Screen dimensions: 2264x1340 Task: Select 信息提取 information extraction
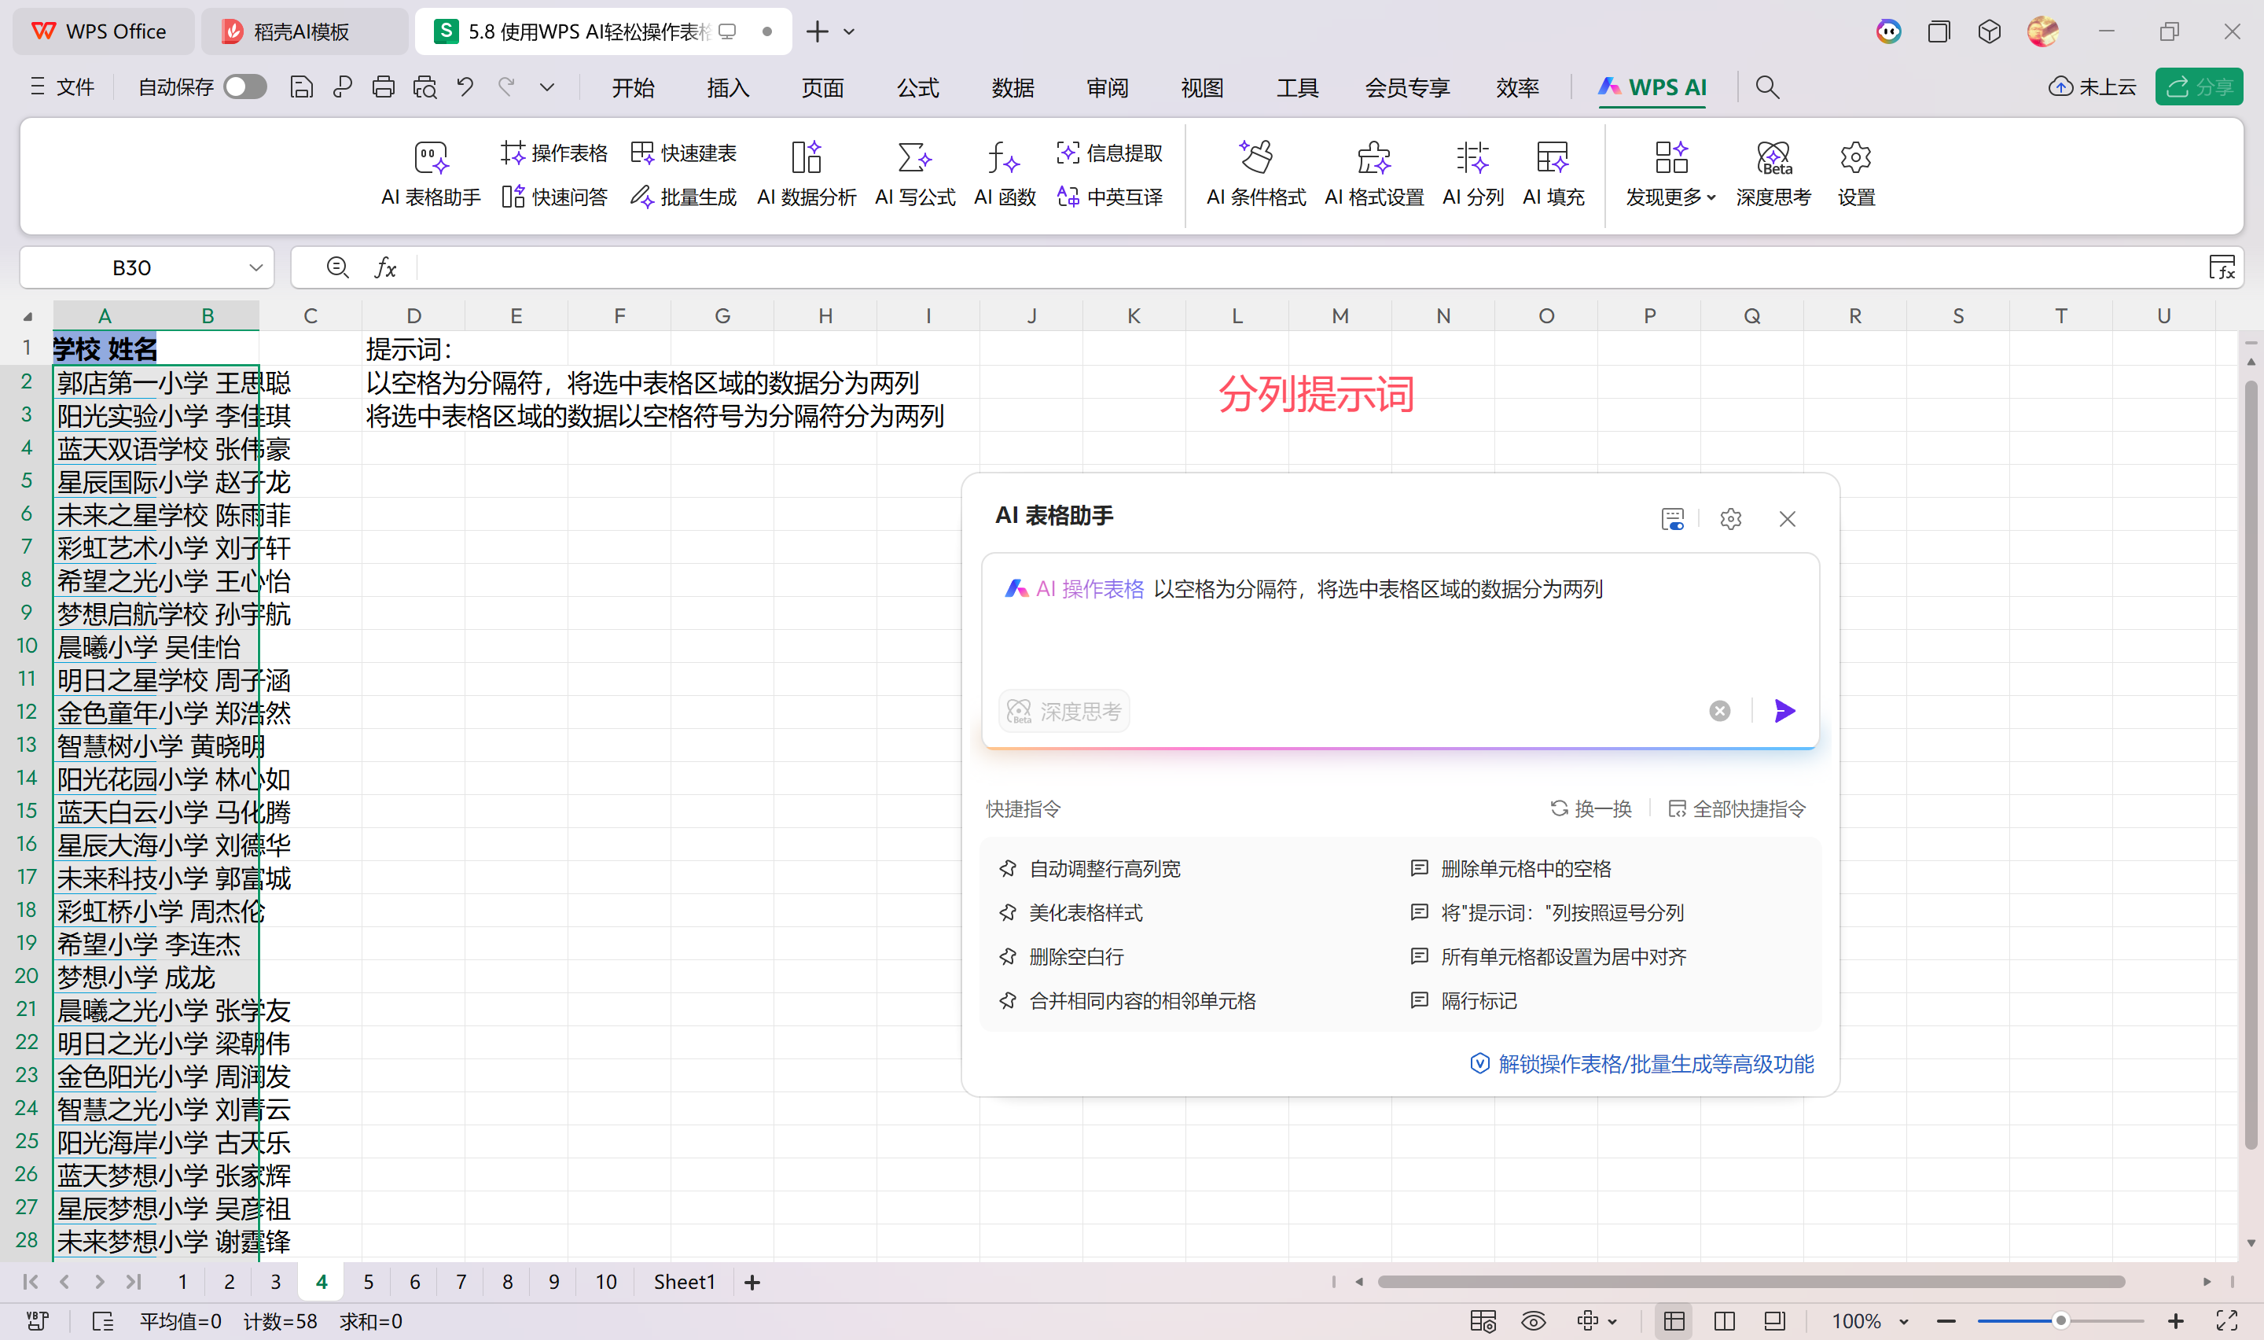coord(1109,153)
